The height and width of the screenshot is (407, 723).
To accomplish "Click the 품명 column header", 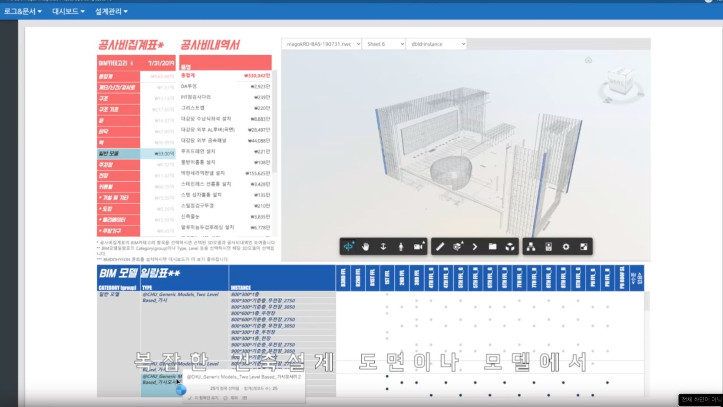I will tap(186, 67).
